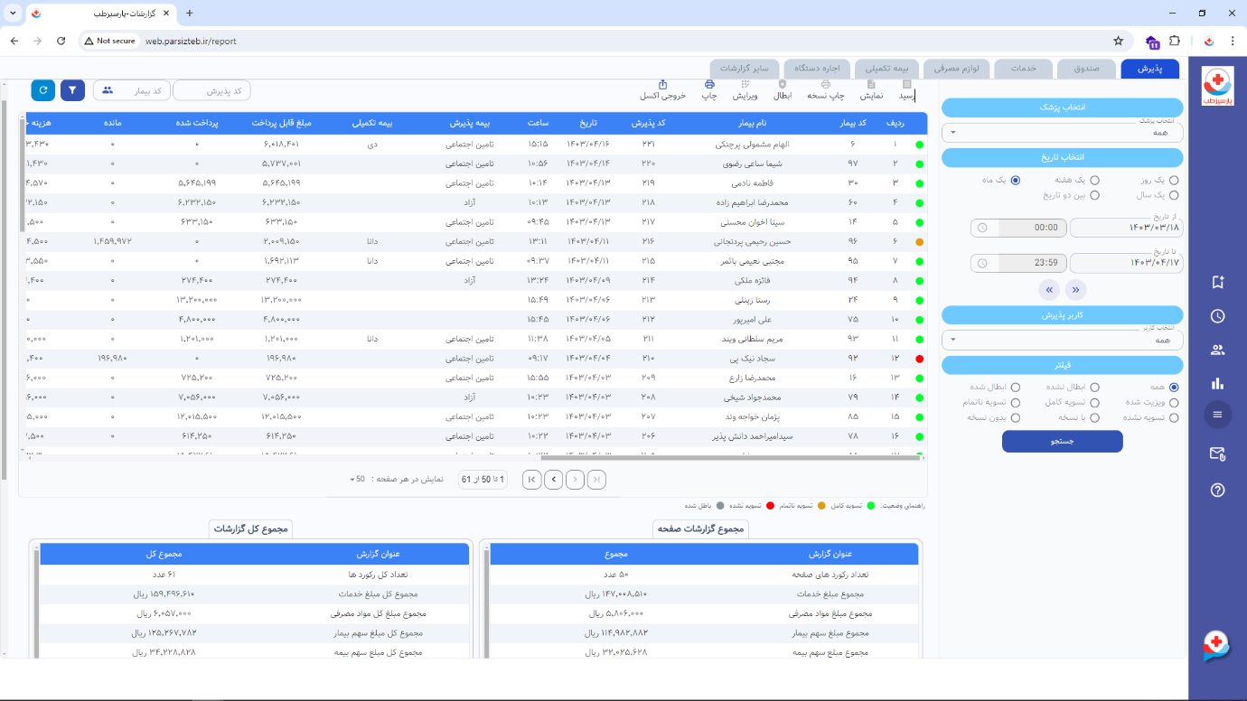Switch to the خدمات tab

(x=1023, y=69)
